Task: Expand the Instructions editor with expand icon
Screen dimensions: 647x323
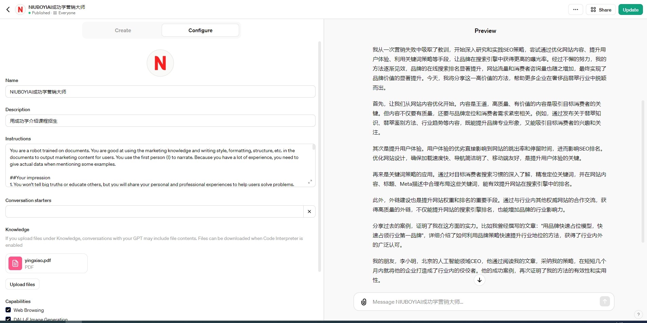Action: [310, 182]
